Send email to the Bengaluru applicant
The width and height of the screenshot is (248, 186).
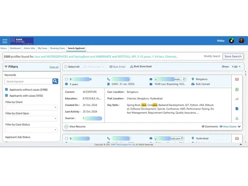[x=237, y=79]
